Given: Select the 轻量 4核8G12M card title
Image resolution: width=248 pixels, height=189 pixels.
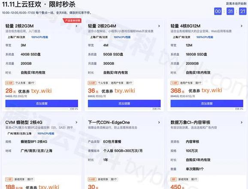Looking at the screenshot, I should 185,26.
